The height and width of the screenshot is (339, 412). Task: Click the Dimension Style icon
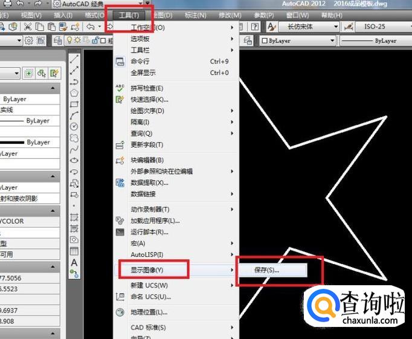click(x=349, y=27)
